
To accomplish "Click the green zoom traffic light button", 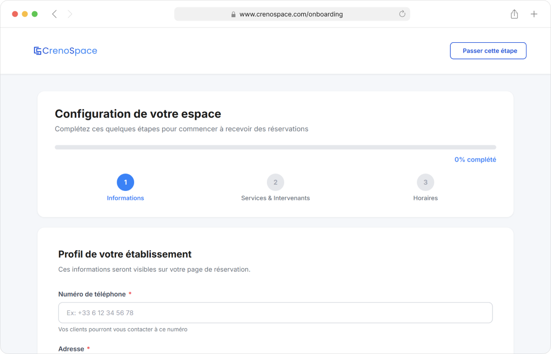I will [34, 14].
